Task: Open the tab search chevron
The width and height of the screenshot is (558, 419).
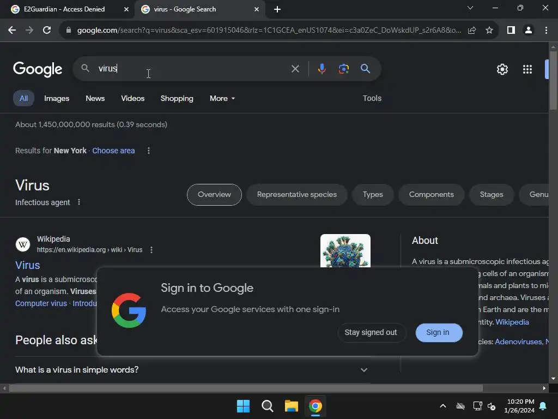Action: point(470,8)
